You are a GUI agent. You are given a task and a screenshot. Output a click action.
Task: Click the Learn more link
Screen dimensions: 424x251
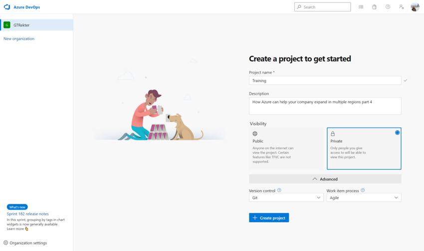(x=15, y=229)
